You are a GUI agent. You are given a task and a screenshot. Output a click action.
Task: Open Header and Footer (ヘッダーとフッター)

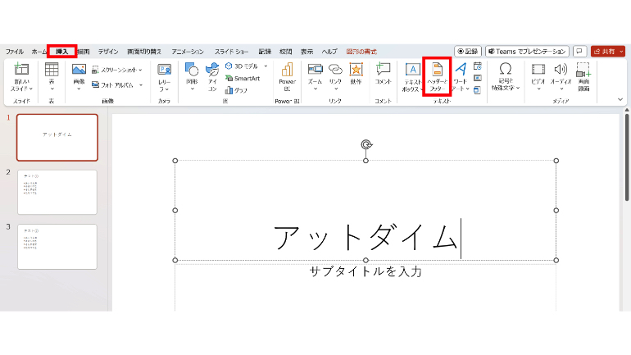pyautogui.click(x=437, y=77)
